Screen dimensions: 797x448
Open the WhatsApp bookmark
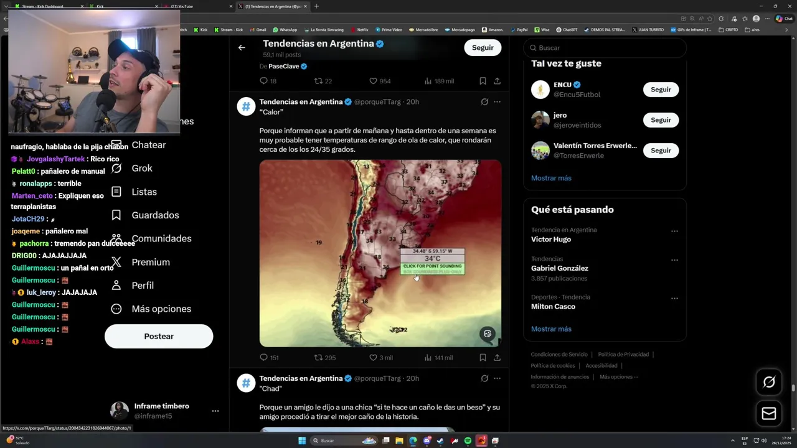(x=285, y=29)
